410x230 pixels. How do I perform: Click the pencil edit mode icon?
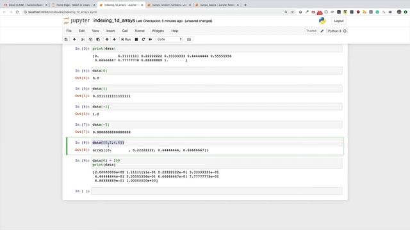(322, 31)
